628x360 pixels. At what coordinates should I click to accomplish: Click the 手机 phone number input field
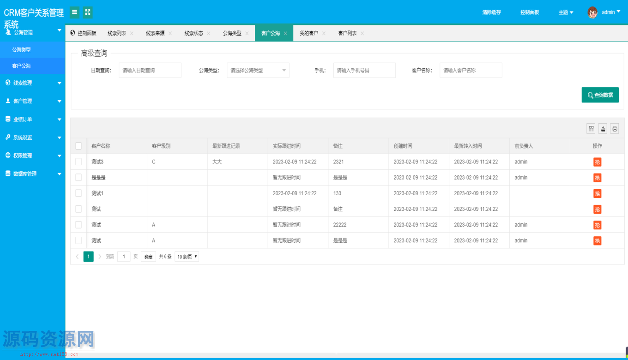[x=364, y=71]
